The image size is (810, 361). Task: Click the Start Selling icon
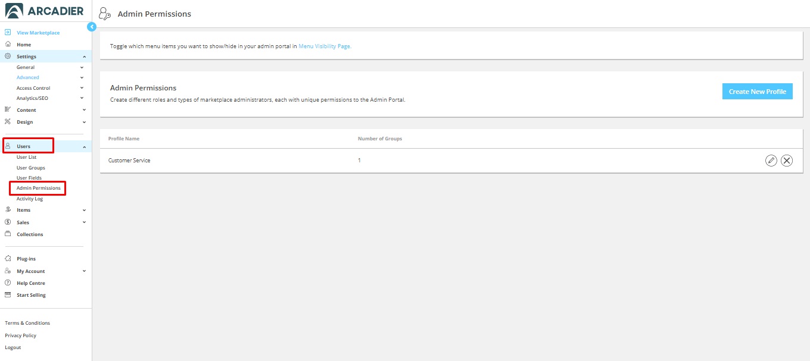8,295
